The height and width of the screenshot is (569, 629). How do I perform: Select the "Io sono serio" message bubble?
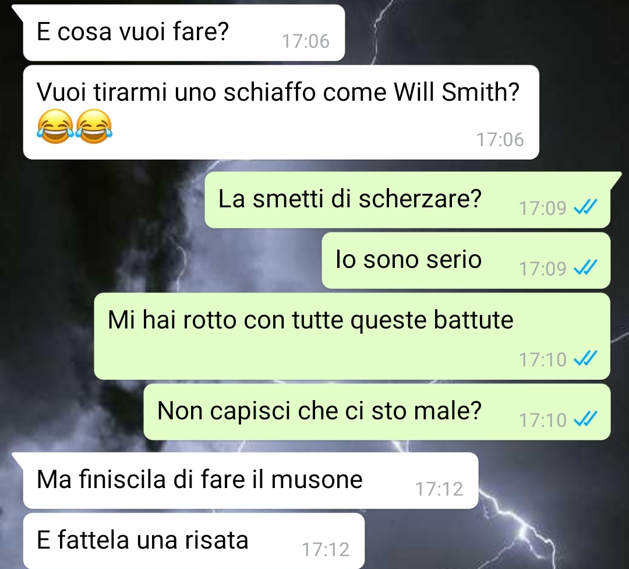pyautogui.click(x=466, y=260)
